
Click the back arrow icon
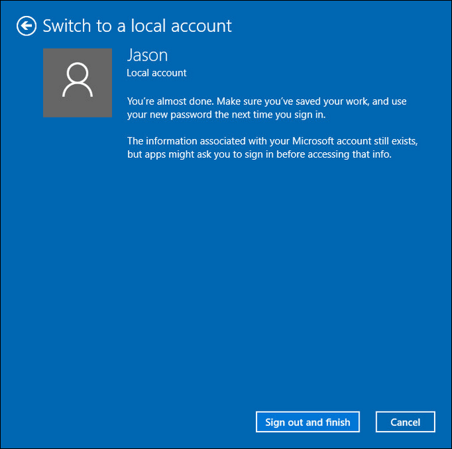(x=26, y=26)
